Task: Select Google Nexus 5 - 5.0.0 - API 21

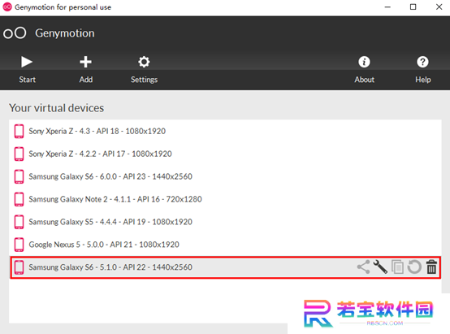Action: 225,245
